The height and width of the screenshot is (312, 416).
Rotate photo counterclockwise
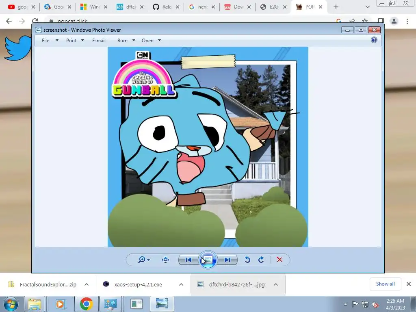tap(247, 260)
